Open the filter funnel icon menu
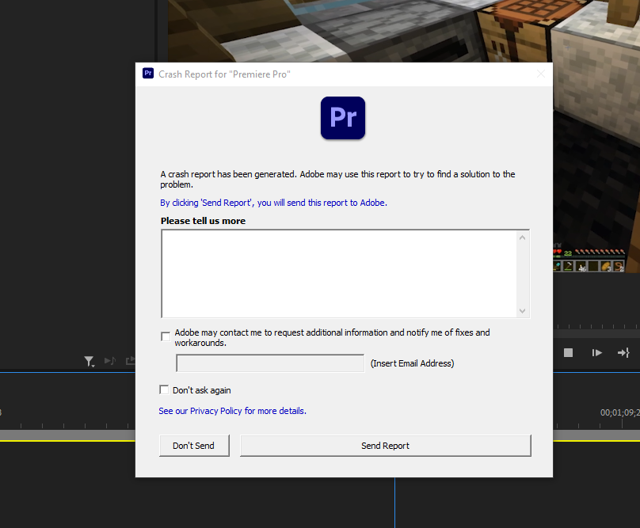This screenshot has height=528, width=640. coord(90,362)
